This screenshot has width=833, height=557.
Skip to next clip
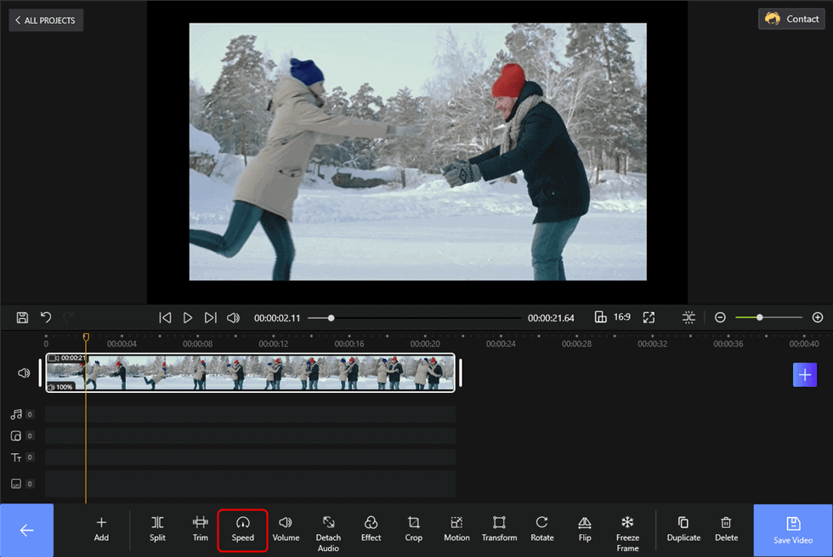coord(211,318)
